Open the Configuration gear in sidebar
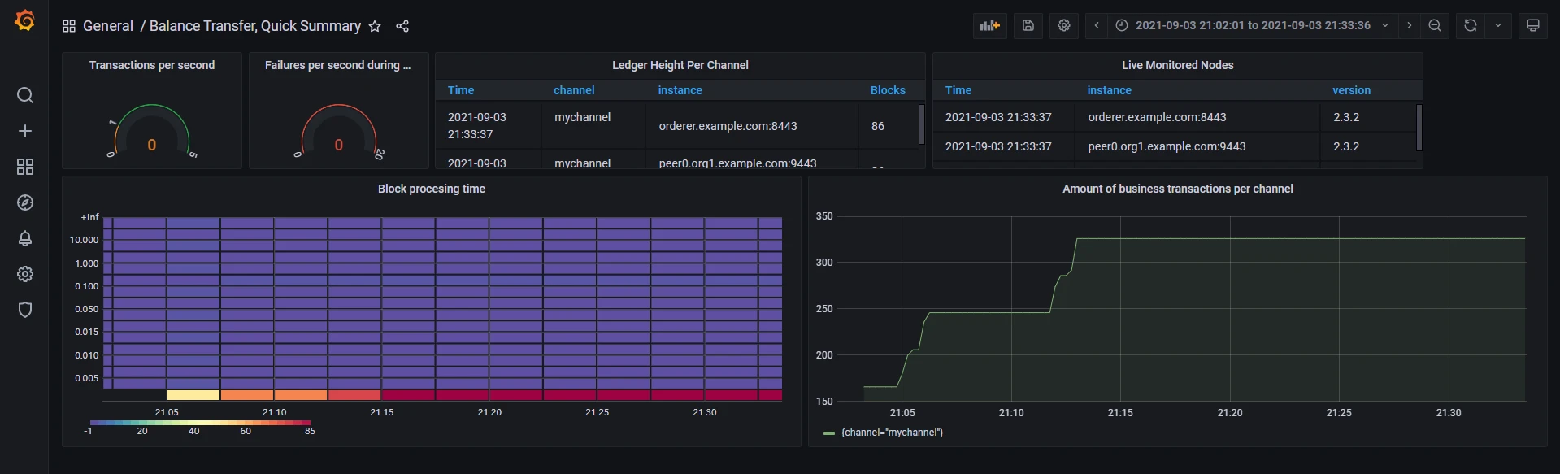 pos(25,274)
